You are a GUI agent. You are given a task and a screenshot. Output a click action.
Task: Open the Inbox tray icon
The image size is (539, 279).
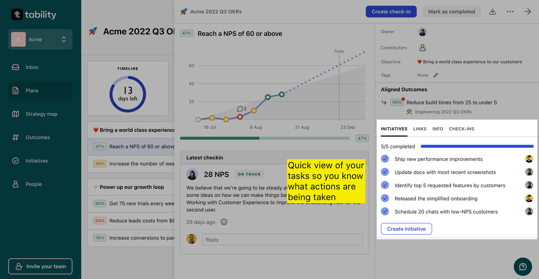(16, 67)
